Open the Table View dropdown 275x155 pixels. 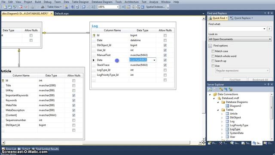(55, 7)
